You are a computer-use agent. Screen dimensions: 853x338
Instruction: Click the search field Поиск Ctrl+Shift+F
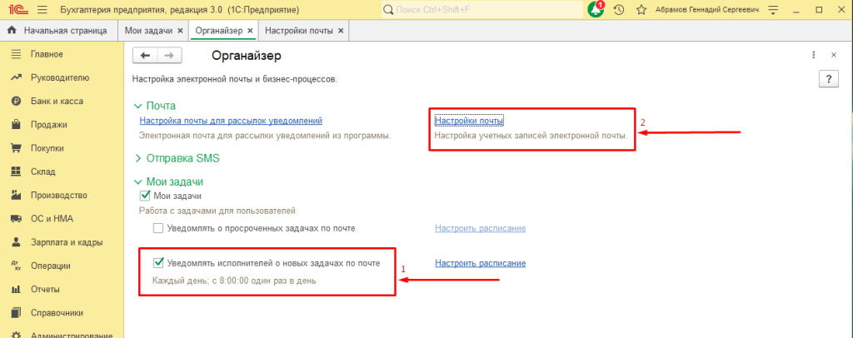point(482,10)
